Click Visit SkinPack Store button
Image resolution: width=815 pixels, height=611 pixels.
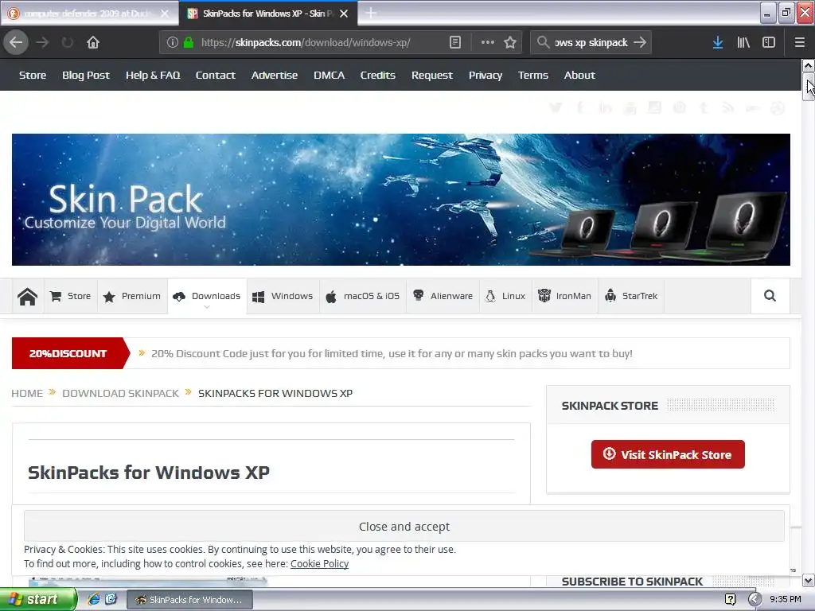click(x=668, y=454)
